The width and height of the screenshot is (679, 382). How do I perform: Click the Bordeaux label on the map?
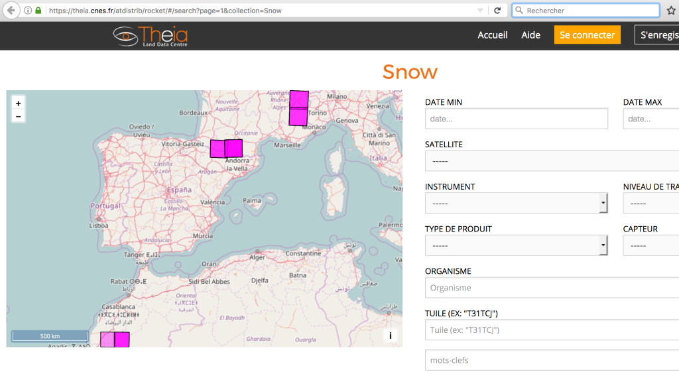193,113
